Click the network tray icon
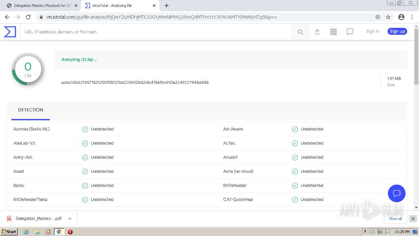The image size is (419, 236). click(x=380, y=232)
